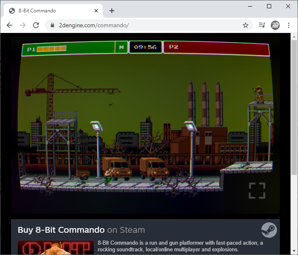Click the 8-Bit Commando game thumbnail image

point(55,248)
